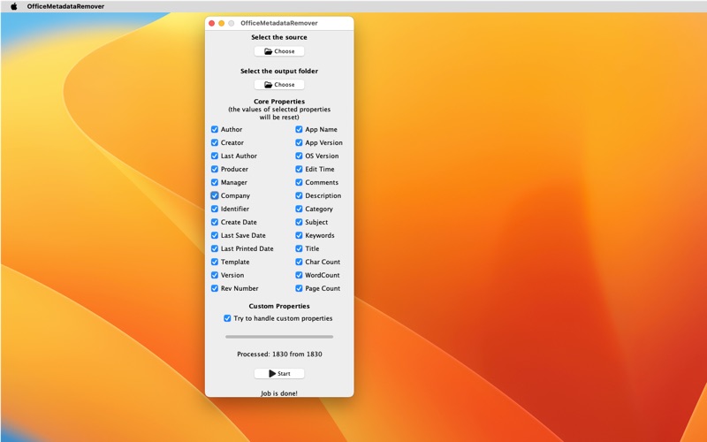The image size is (707, 442).
Task: Click the "Select the source" label
Action: (x=279, y=37)
